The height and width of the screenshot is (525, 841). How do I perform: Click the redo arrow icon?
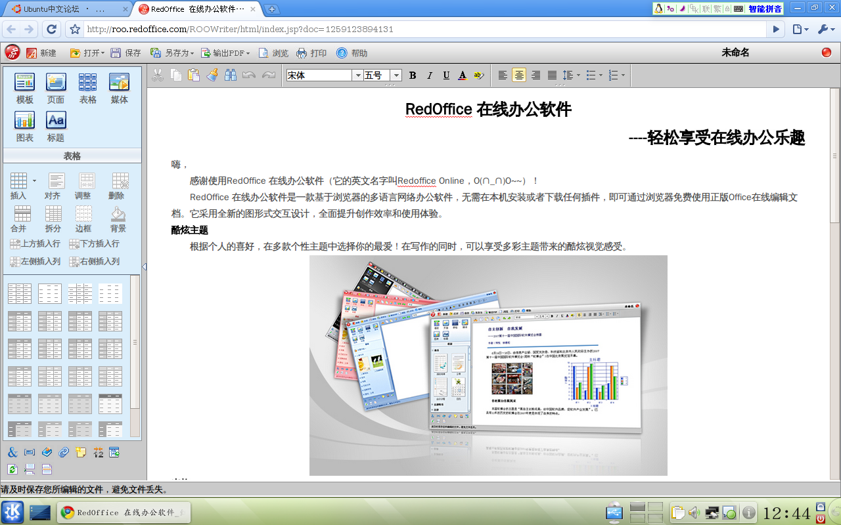(x=269, y=75)
